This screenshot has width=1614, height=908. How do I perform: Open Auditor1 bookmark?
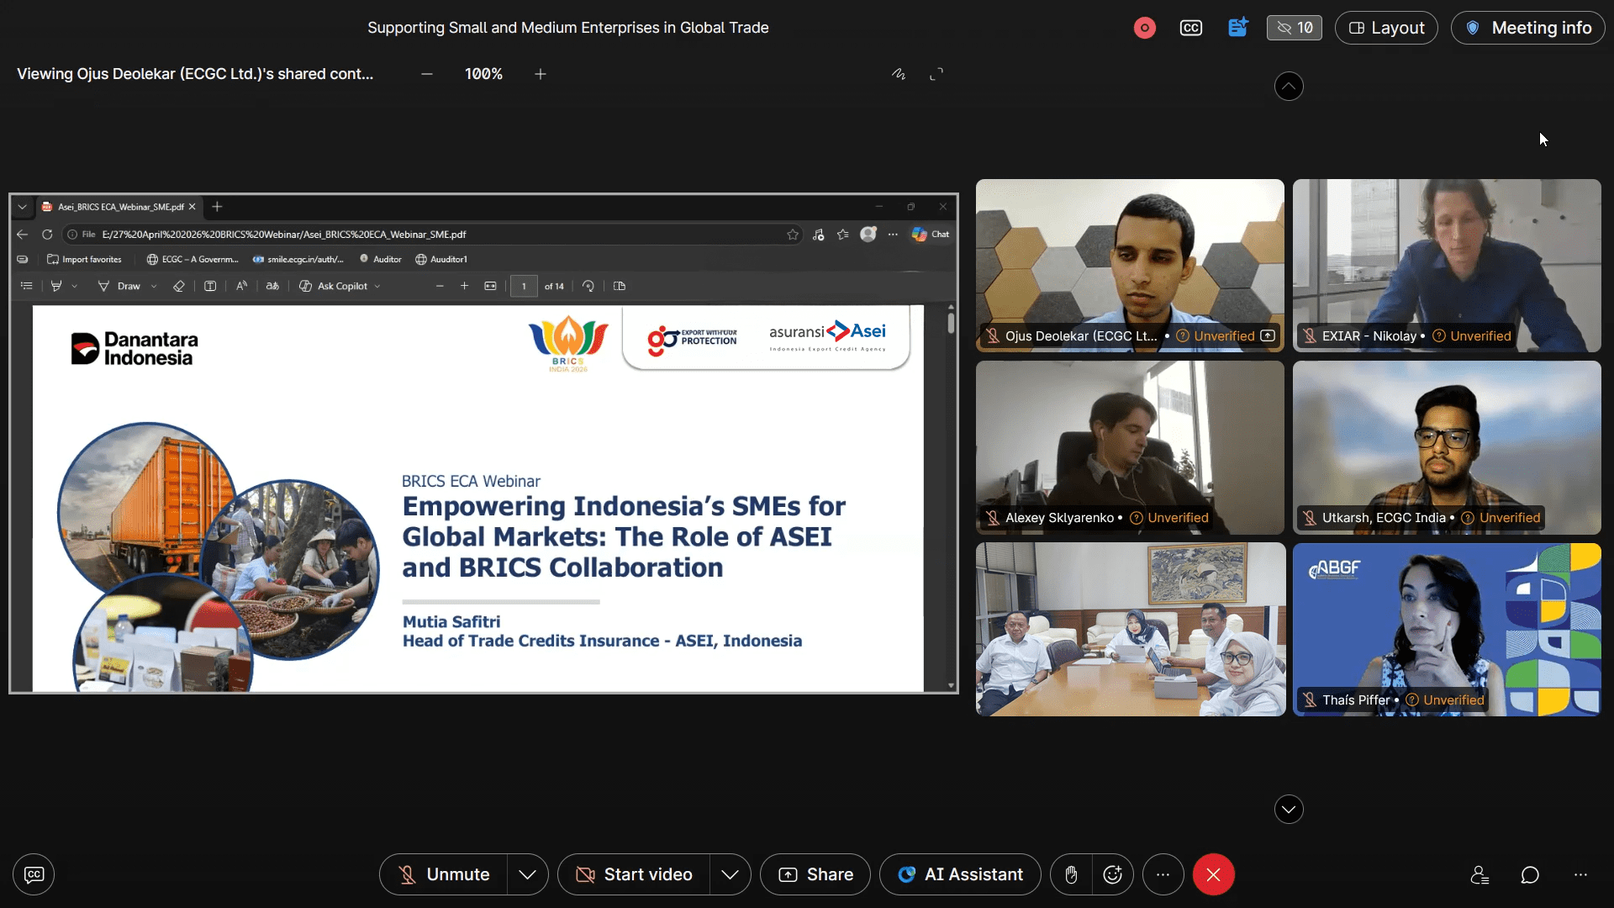[441, 259]
